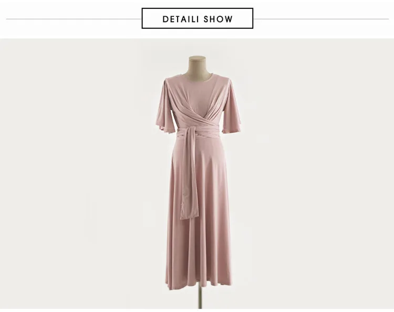The height and width of the screenshot is (312, 394).
Task: Click the flared skirt of the dress
Action: (x=200, y=214)
